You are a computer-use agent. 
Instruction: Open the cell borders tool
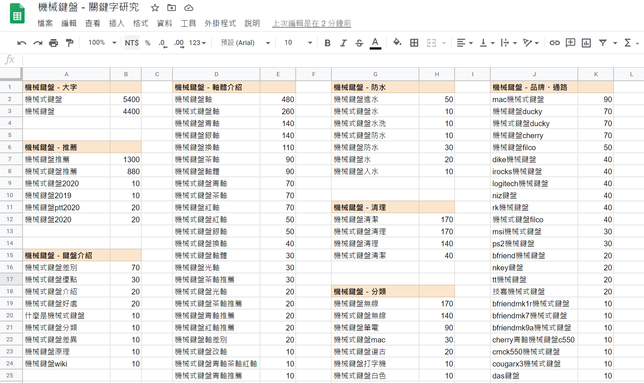click(414, 43)
